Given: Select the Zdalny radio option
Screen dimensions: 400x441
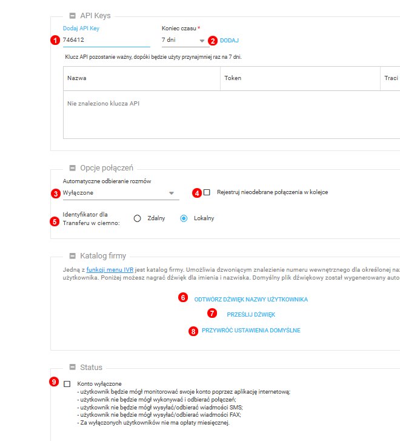Looking at the screenshot, I should pyautogui.click(x=138, y=218).
